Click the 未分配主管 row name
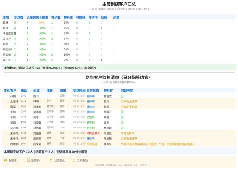238x176 pixels. pyautogui.click(x=10, y=33)
